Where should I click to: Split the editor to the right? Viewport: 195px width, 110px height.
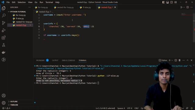pos(188,7)
